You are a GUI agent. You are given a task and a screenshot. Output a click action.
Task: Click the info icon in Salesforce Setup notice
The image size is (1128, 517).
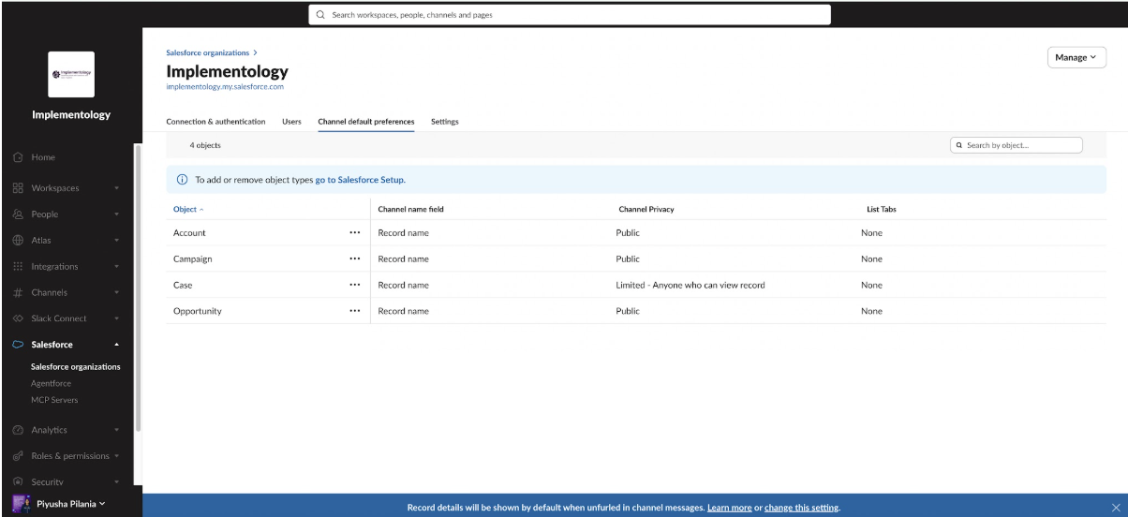(181, 180)
